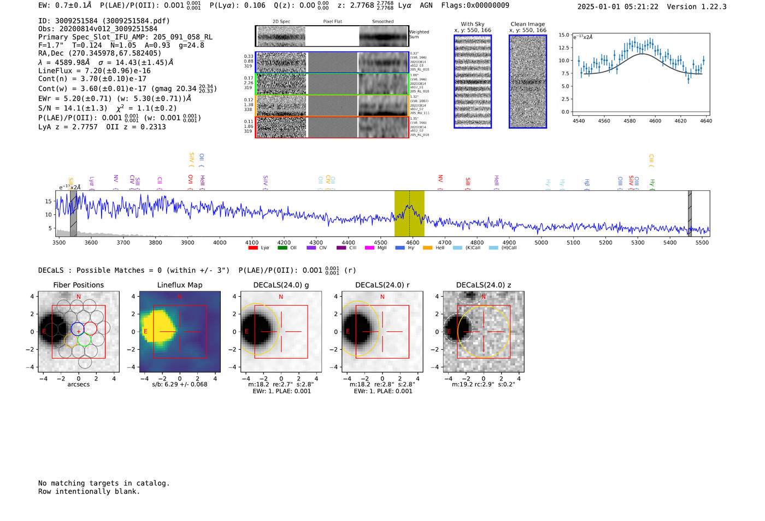This screenshot has height=521, width=765.
Task: Select the red-bordered 2D fiber spectrum row
Action: (x=332, y=127)
